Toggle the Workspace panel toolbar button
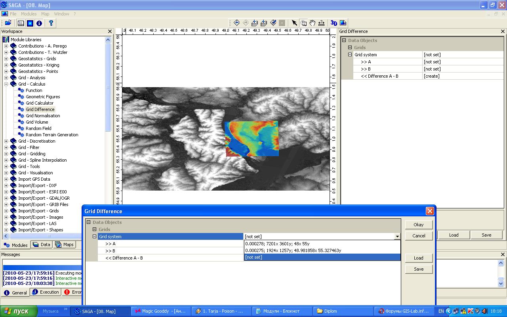The height and width of the screenshot is (317, 507). [x=21, y=23]
